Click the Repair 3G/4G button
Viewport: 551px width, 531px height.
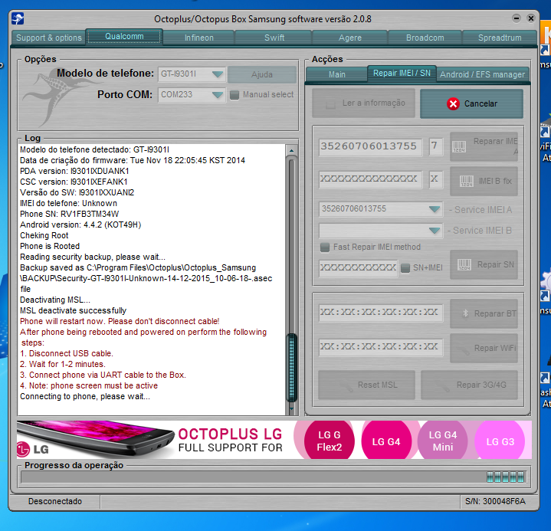click(469, 385)
